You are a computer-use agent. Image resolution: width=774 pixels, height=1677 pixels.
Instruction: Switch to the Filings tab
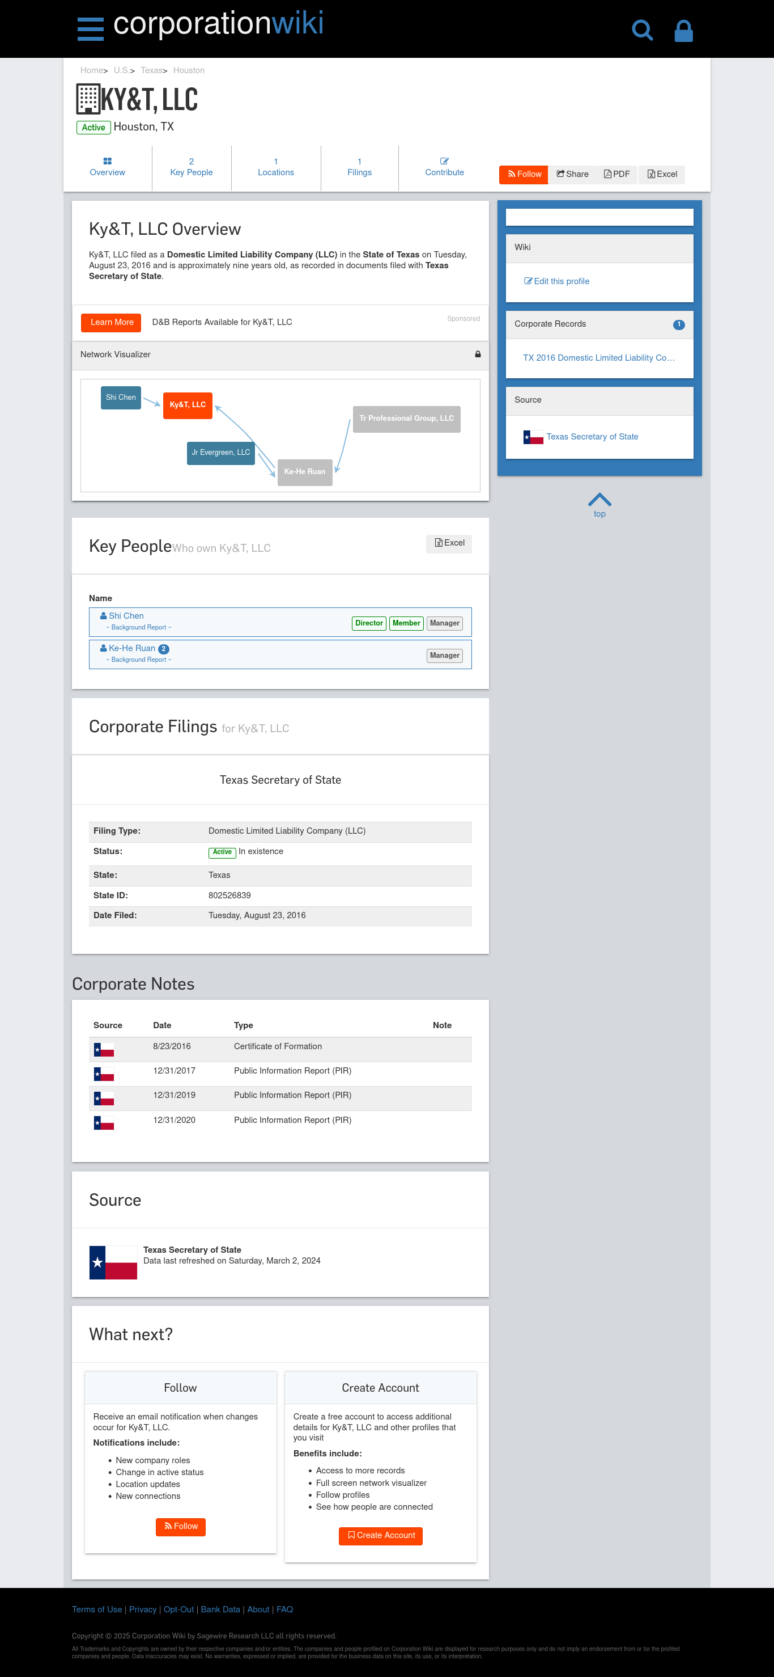[x=360, y=167]
